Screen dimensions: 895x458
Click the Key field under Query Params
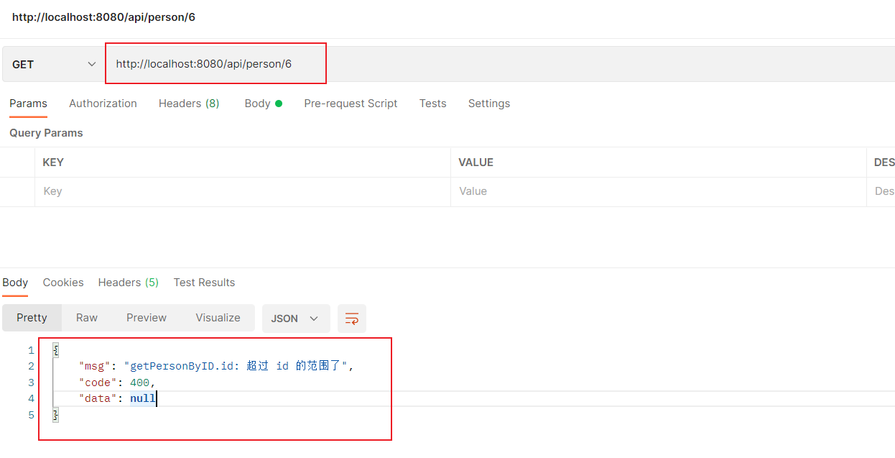tap(144, 191)
